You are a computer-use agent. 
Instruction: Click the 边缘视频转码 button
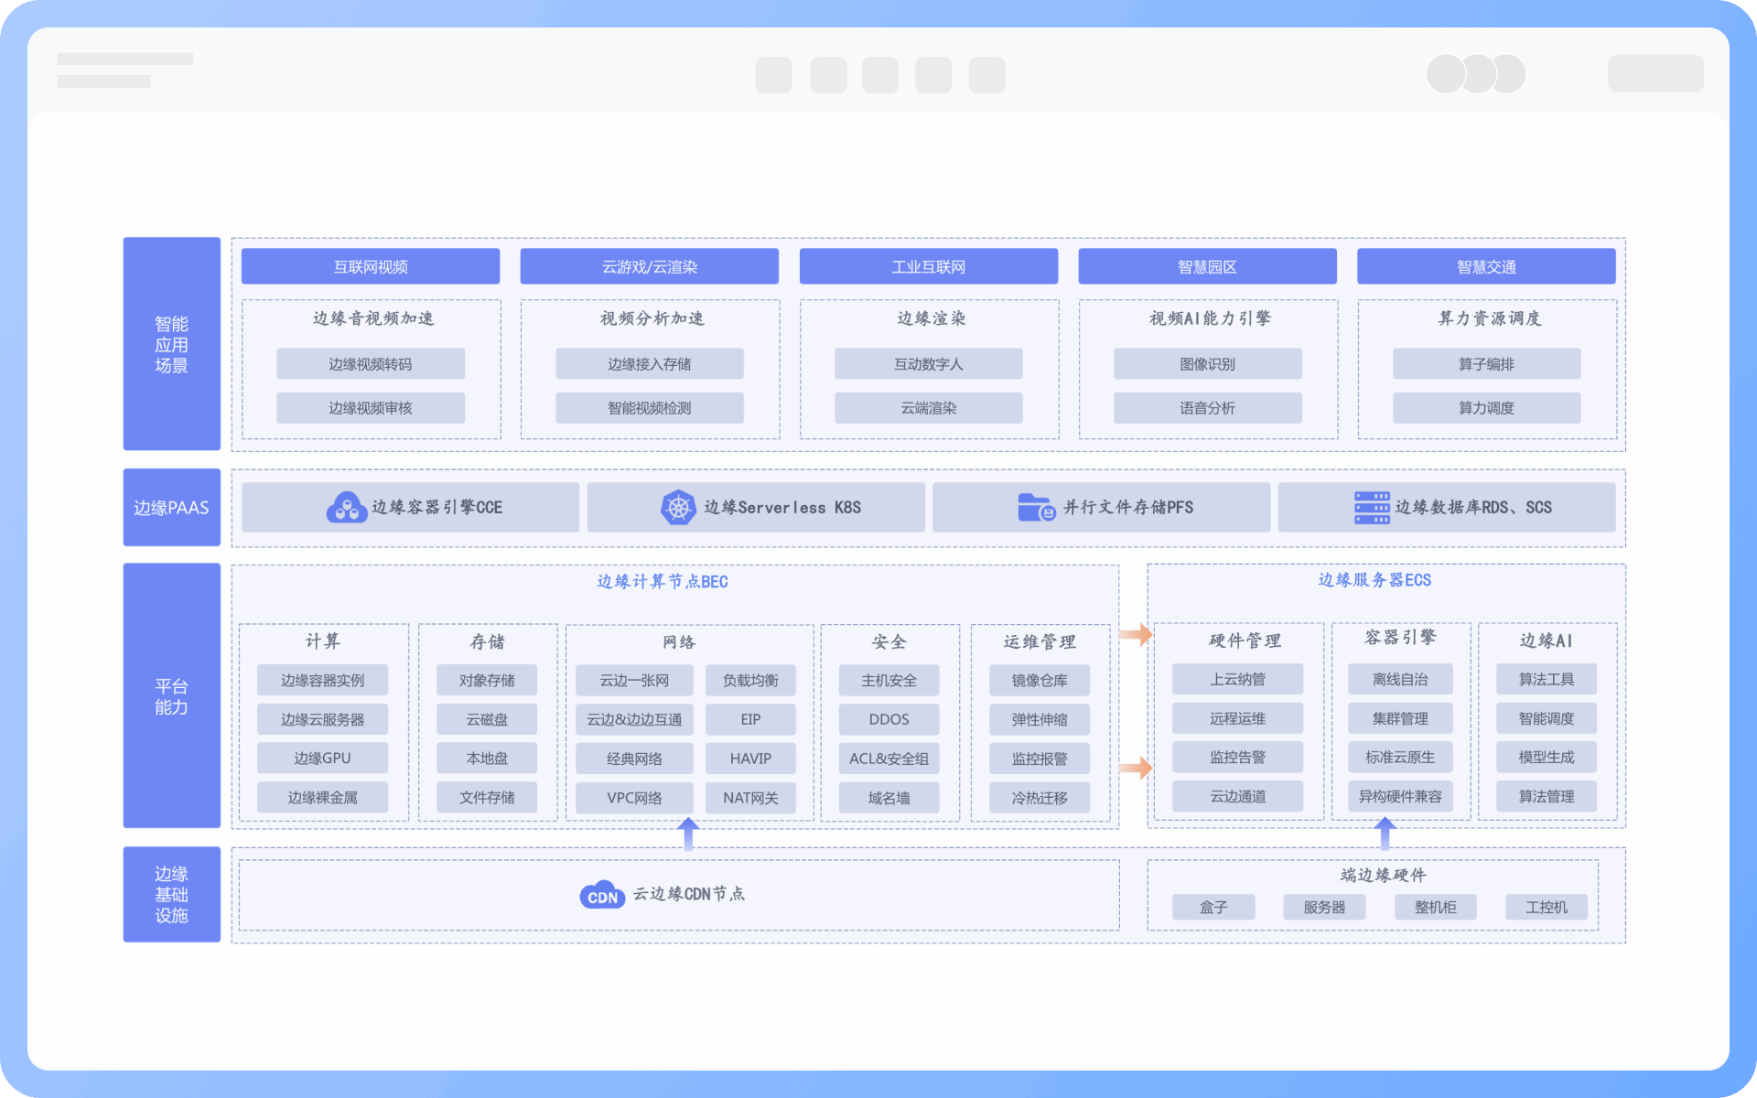pyautogui.click(x=370, y=363)
